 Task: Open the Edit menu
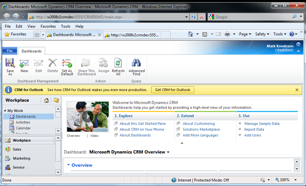19,26
